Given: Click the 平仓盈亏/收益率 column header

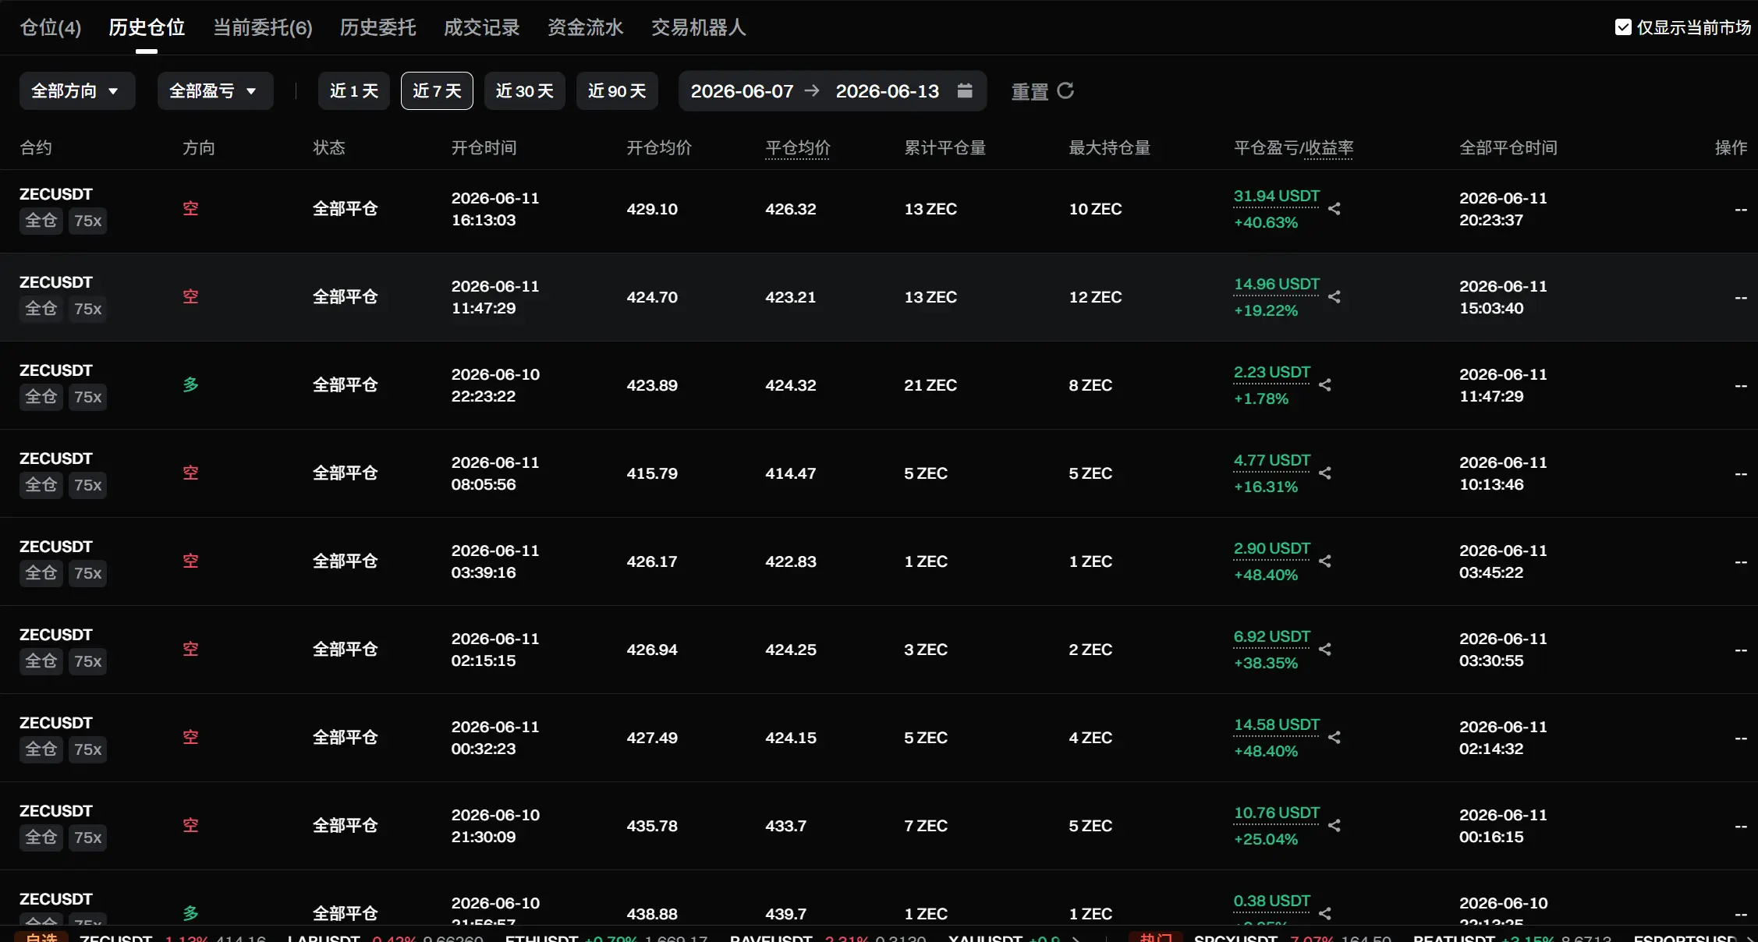Looking at the screenshot, I should (1293, 148).
